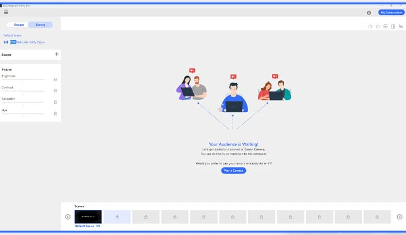
Task: Click the Pair a Camera button
Action: click(x=234, y=170)
